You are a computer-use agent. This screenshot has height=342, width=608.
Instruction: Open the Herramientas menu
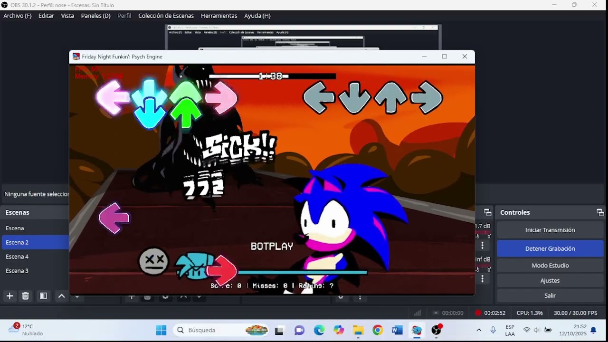pos(218,16)
